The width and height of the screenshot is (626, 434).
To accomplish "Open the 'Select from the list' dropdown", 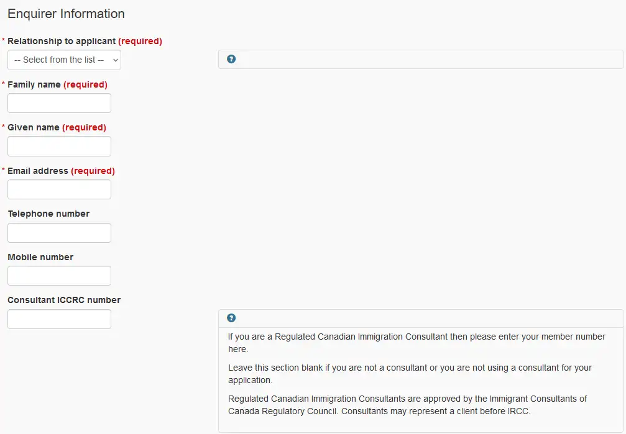I will [x=64, y=60].
